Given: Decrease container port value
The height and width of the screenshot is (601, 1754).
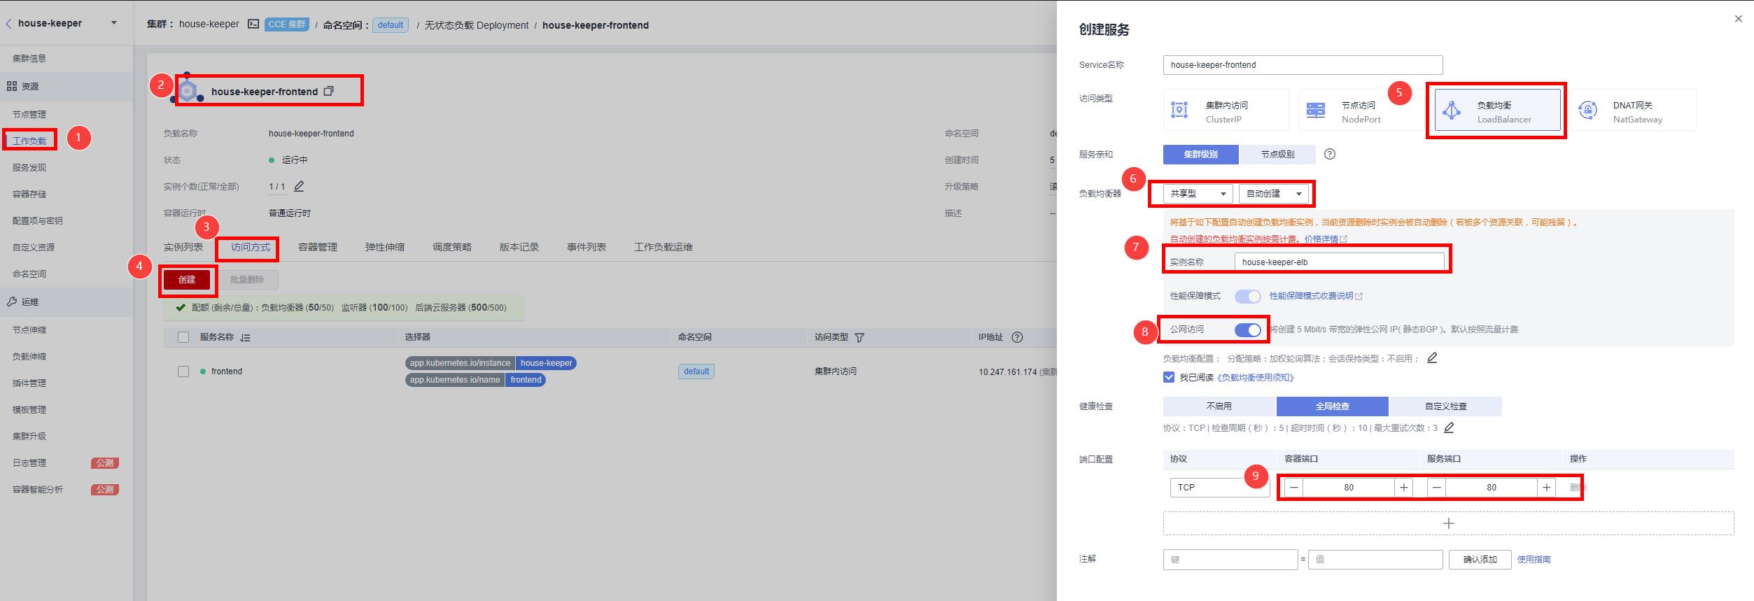Looking at the screenshot, I should click(x=1294, y=488).
